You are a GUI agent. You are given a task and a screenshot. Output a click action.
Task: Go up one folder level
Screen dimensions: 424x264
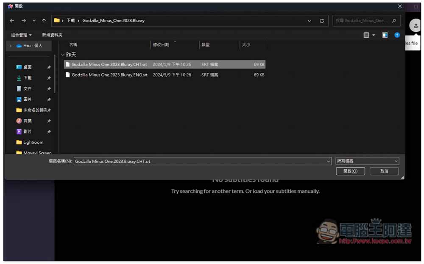(x=44, y=20)
